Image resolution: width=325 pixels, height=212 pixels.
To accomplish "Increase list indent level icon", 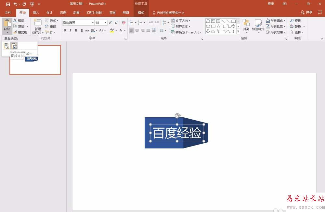I will click(157, 23).
